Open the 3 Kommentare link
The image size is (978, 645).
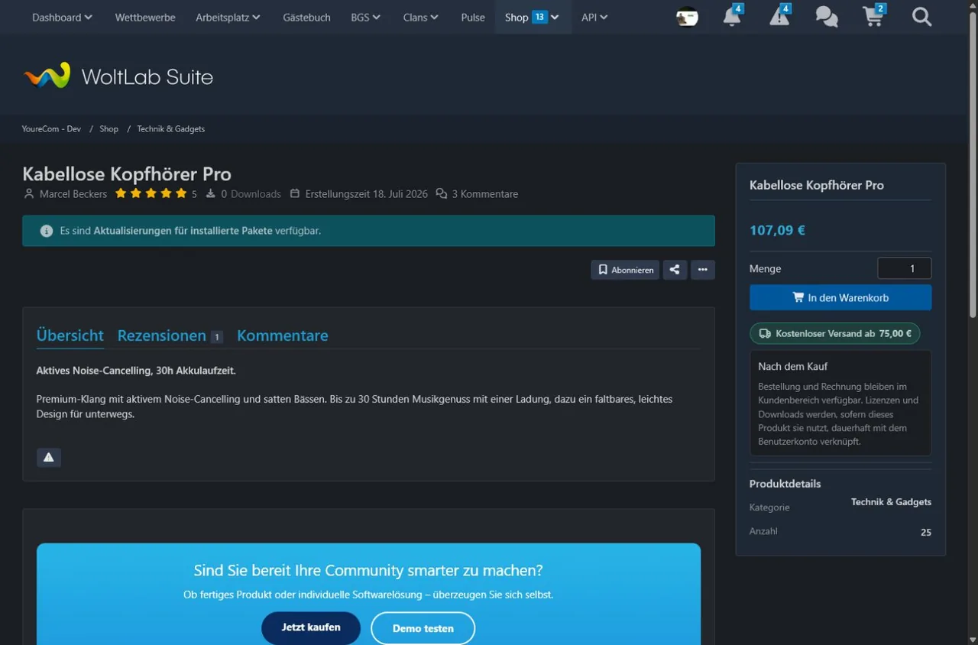coord(485,194)
